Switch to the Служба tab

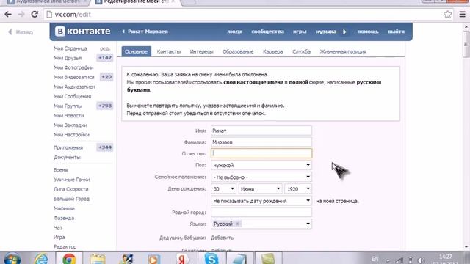pyautogui.click(x=301, y=51)
